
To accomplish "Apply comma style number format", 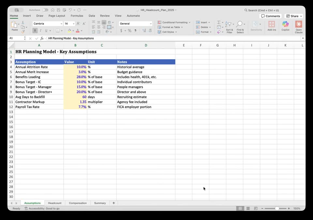I will (x=135, y=31).
